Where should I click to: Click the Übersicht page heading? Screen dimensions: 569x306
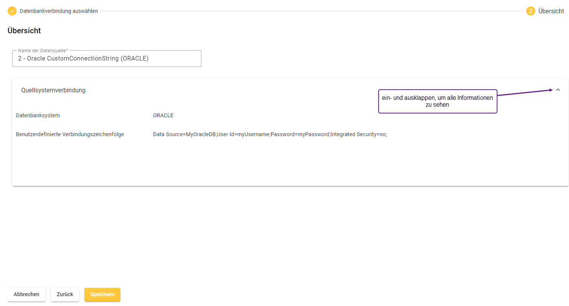(x=24, y=31)
